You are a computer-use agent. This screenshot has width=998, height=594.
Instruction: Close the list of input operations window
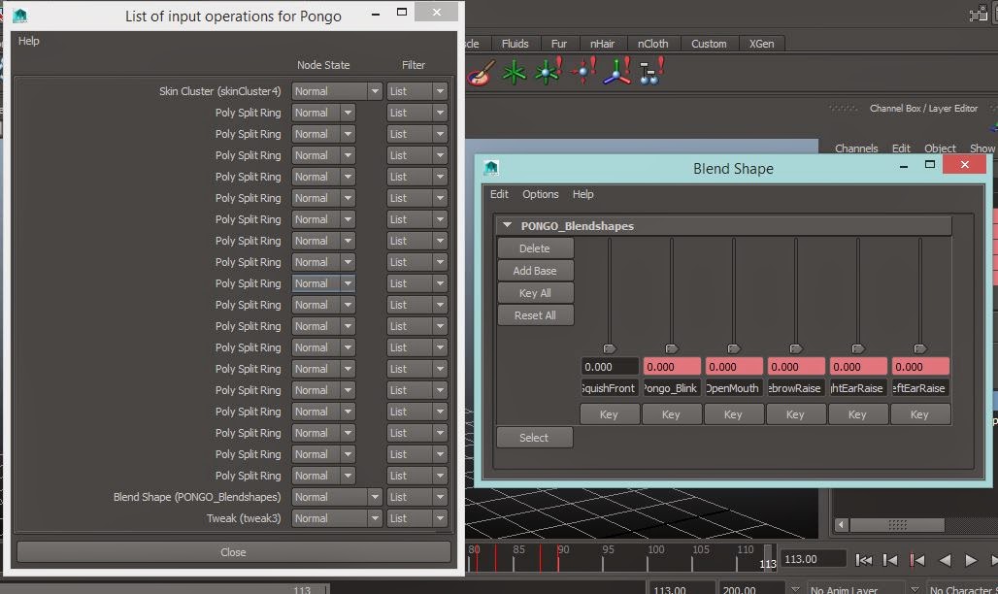233,551
